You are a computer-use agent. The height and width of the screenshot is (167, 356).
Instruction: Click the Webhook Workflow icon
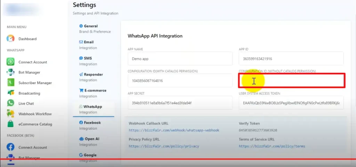(11, 114)
